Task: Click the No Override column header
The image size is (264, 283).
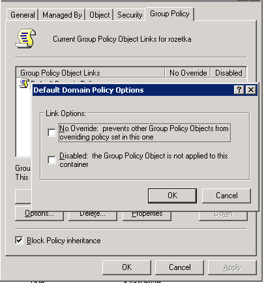Action: pos(188,73)
